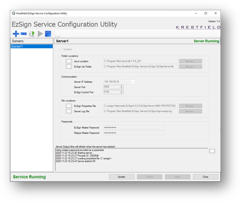Image resolution: width=241 pixels, height=202 pixels.
Task: Click the 'Service Running' status text
Action: tap(29, 177)
